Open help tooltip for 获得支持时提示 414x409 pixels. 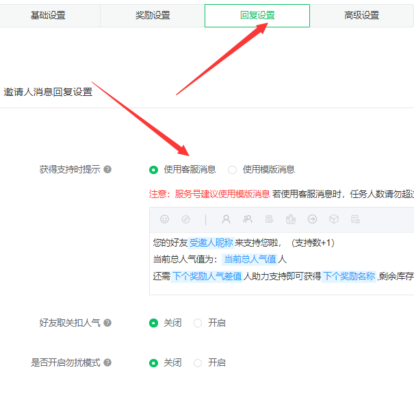(x=107, y=169)
